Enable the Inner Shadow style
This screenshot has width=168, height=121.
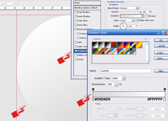pyautogui.click(x=76, y=16)
